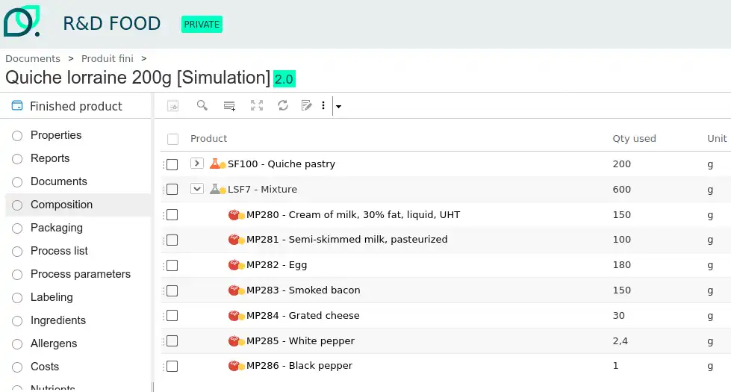731x392 pixels.
Task: Open the Allergens section
Action: point(54,343)
